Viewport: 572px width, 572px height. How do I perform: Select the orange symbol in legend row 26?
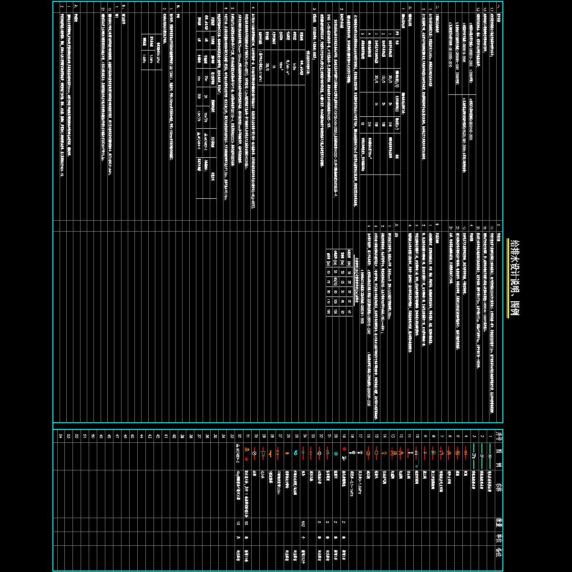tap(287, 453)
